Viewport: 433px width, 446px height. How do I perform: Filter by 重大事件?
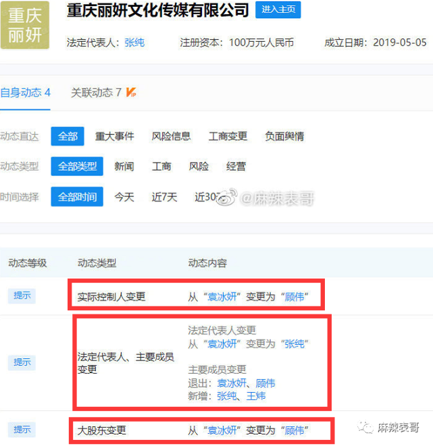click(114, 136)
